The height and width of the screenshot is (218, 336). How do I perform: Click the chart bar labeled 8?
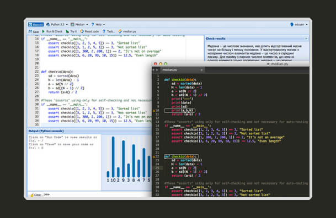click(134, 161)
